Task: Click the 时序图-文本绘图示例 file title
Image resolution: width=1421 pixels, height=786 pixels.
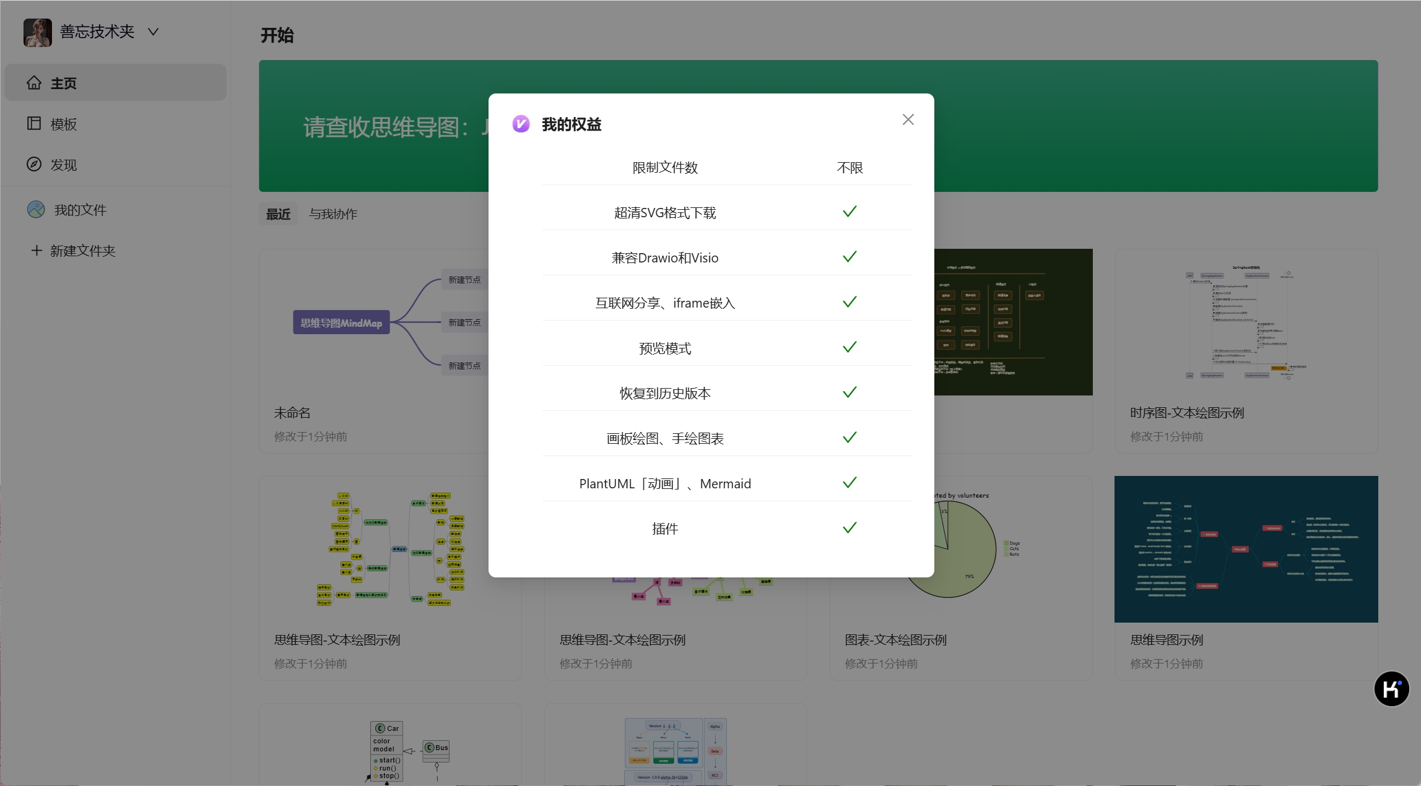Action: pyautogui.click(x=1187, y=413)
